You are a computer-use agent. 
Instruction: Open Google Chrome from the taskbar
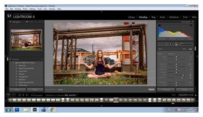[x=52, y=110]
